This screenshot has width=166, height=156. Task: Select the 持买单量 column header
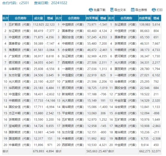tap(92, 18)
